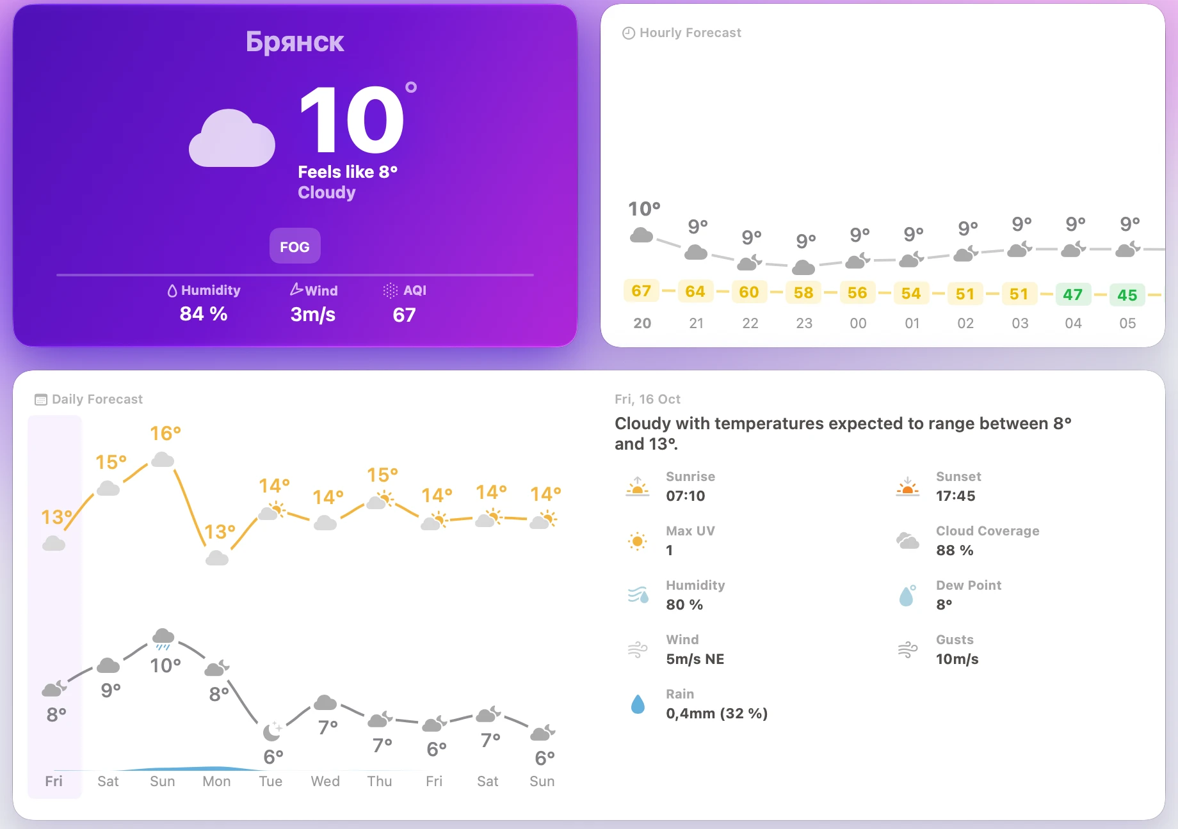The image size is (1178, 829).
Task: Click the AQI dotted icon
Action: (391, 290)
